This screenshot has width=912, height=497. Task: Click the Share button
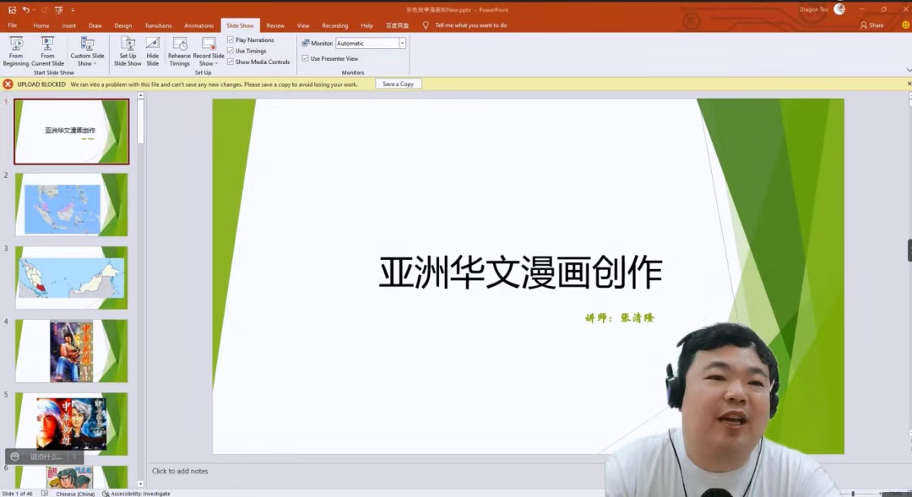871,25
